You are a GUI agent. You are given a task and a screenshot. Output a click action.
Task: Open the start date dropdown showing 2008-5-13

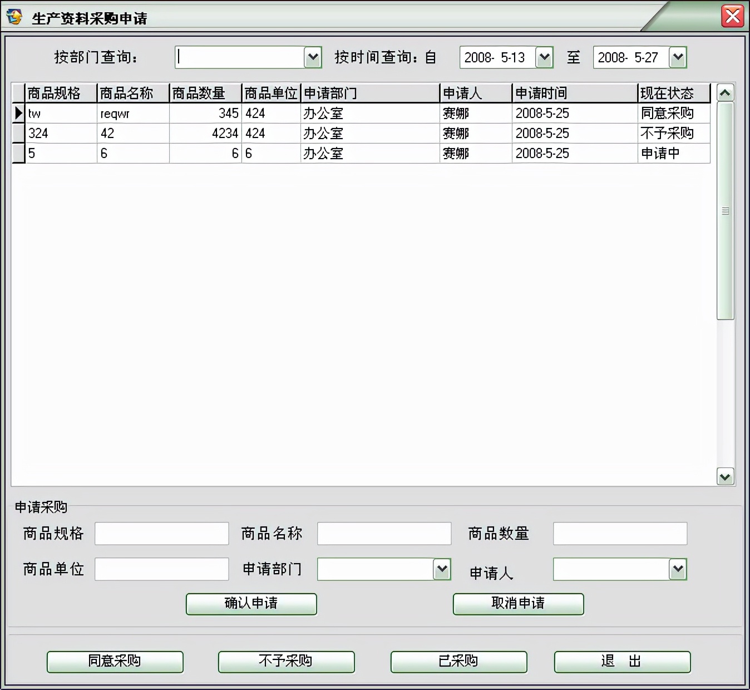pos(544,57)
